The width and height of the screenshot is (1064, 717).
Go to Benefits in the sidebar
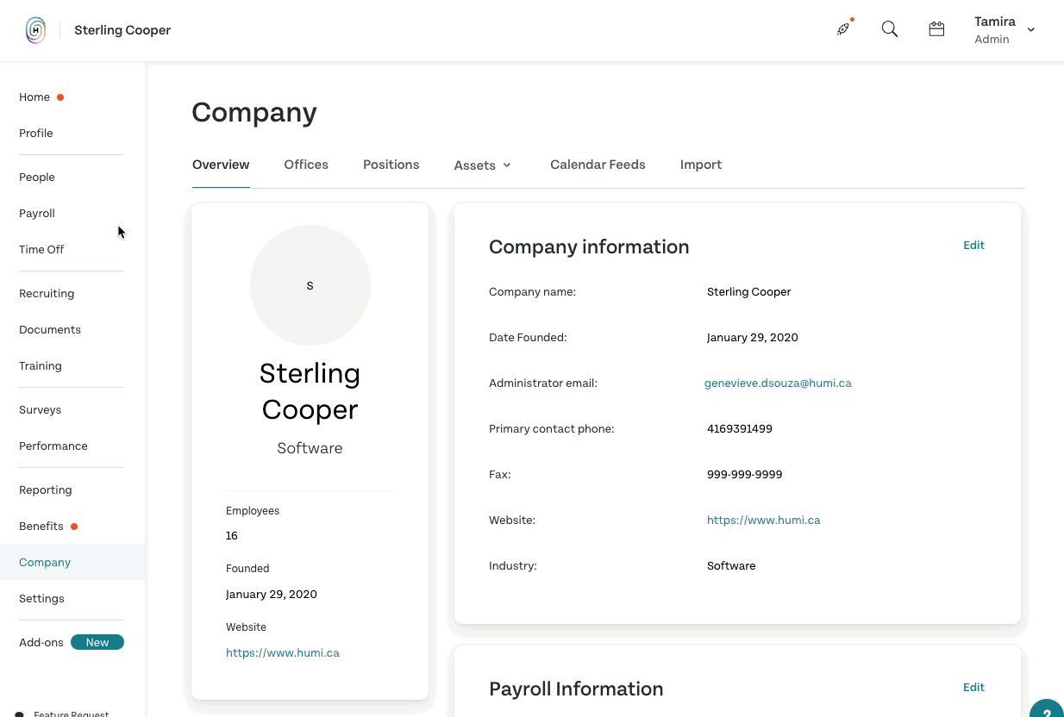click(x=41, y=527)
